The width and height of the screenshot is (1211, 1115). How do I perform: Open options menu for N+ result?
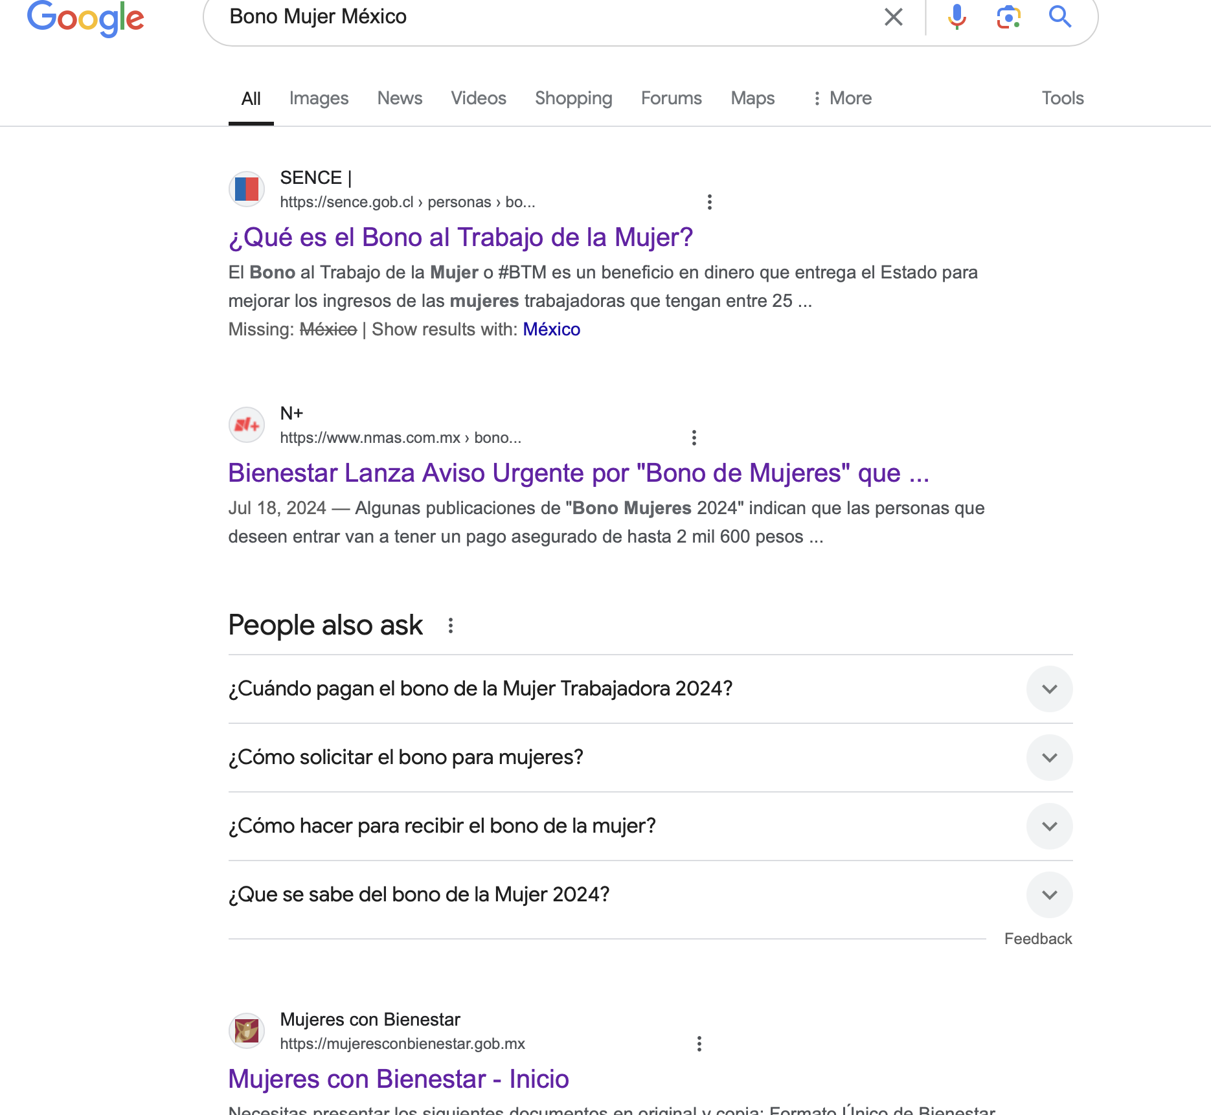(x=694, y=438)
